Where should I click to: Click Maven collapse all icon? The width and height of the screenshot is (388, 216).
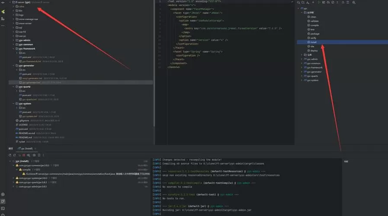click(337, 2)
